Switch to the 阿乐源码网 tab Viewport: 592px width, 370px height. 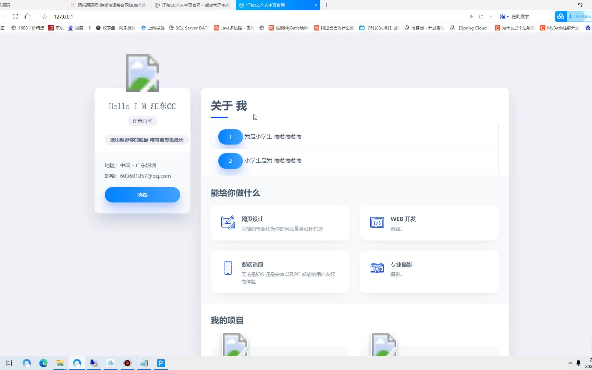tap(109, 5)
